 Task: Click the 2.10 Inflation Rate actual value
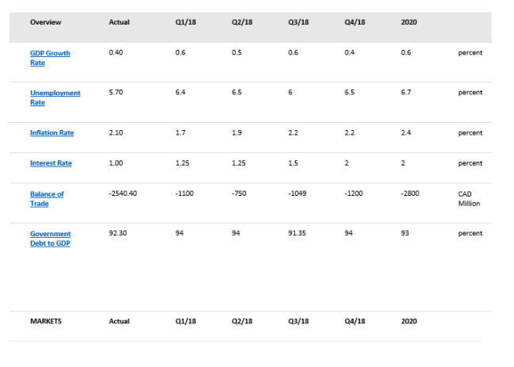click(115, 132)
